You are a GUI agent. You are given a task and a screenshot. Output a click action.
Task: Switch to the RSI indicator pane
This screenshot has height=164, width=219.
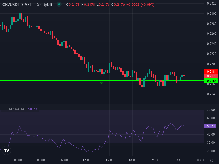point(109,131)
